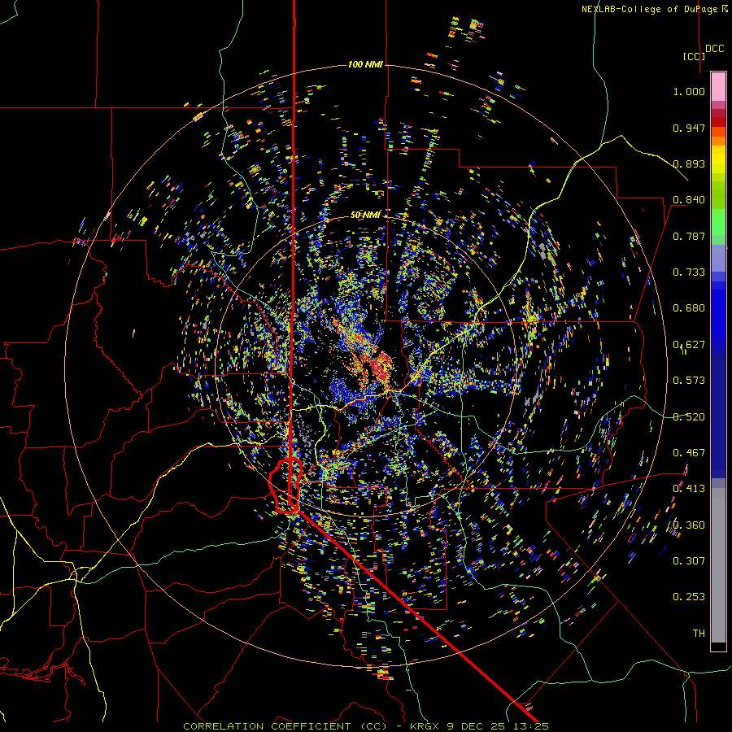Pick the bright blue segment near 0.680
The width and height of the screenshot is (732, 732).
tap(718, 313)
